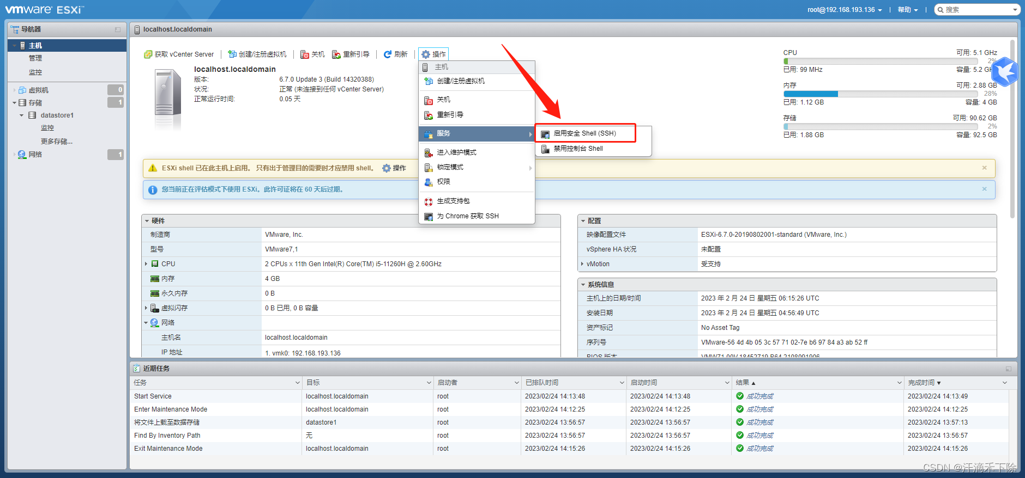Collapse the 配置 section
The image size is (1025, 478).
583,221
